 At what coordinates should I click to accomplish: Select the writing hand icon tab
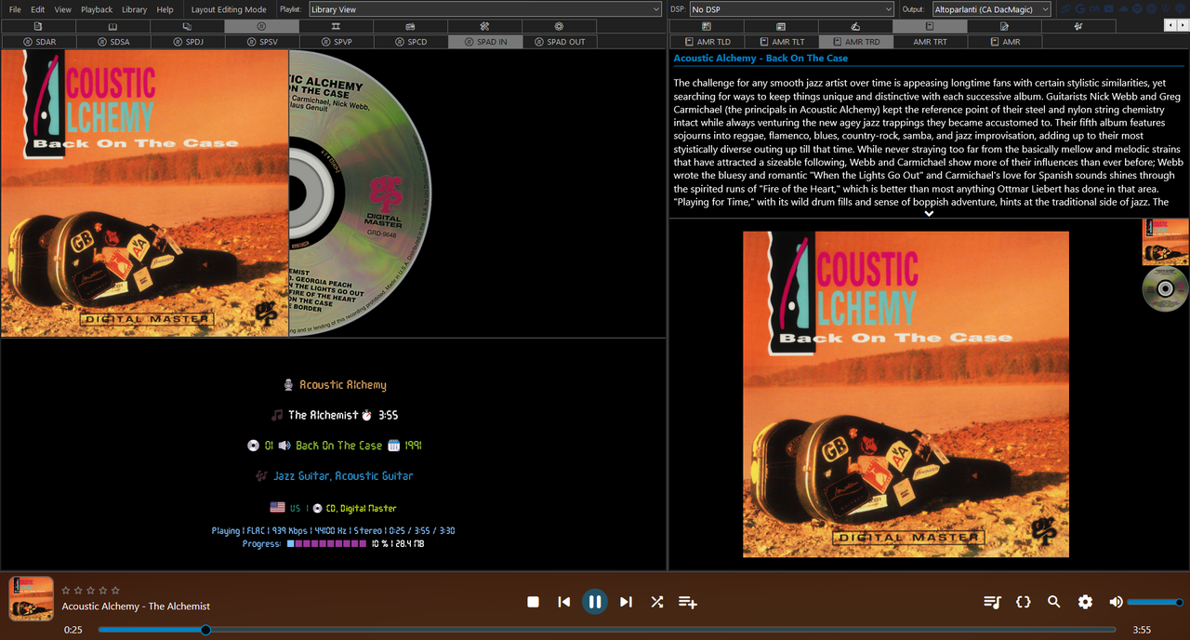pyautogui.click(x=855, y=26)
